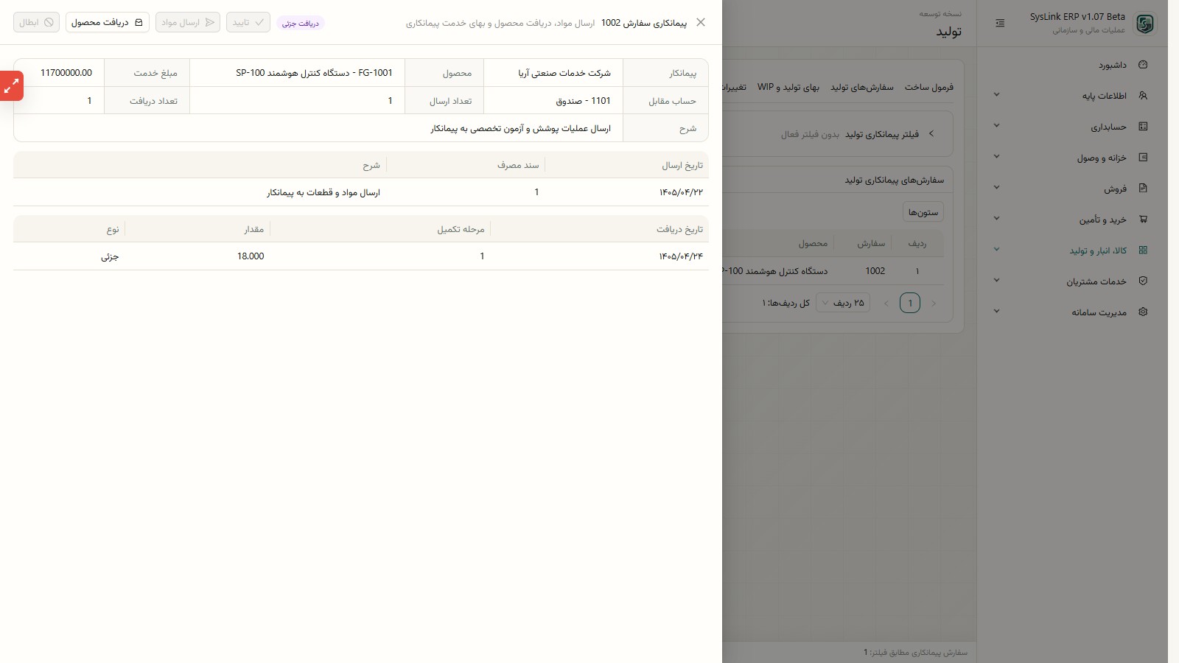This screenshot has width=1179, height=663.
Task: Click the فروش sales icon
Action: 1143,189
